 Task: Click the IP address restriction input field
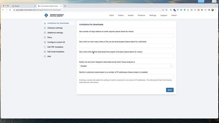click(126, 76)
